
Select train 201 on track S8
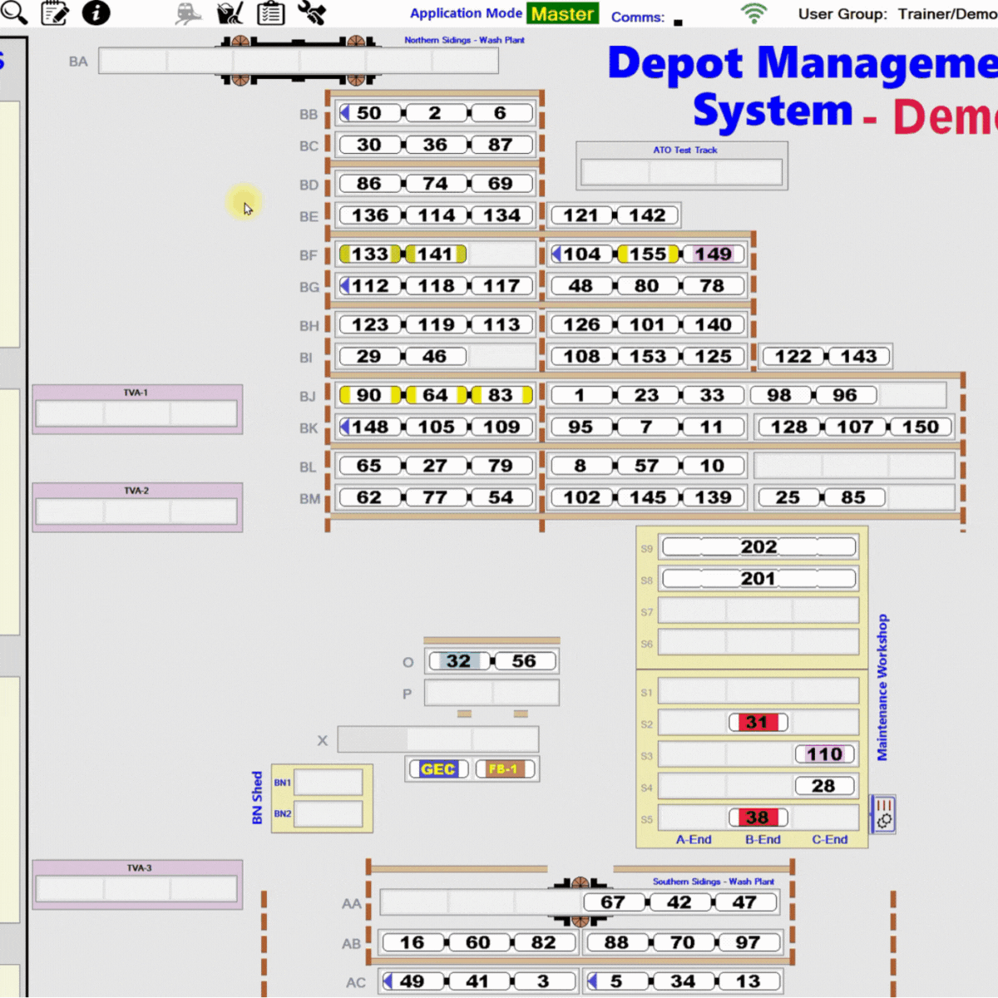point(758,579)
